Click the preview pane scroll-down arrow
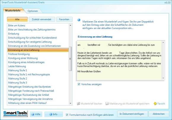Screen dimensions: 172x120 click(163, 78)
